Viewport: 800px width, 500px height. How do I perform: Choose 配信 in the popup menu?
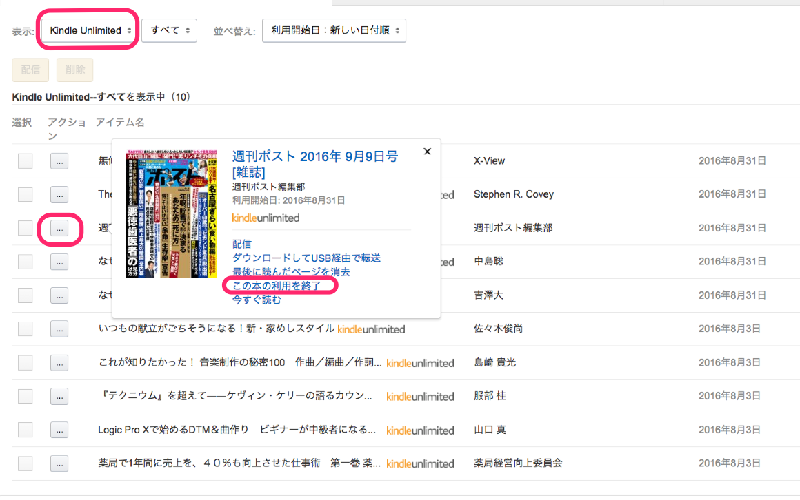tap(242, 244)
